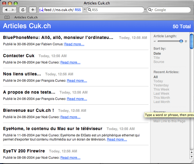Focus the Google search field

[169, 10]
